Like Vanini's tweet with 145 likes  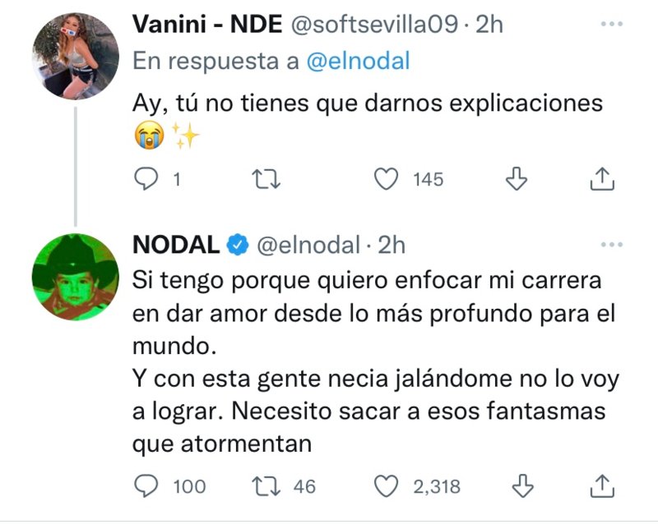386,179
